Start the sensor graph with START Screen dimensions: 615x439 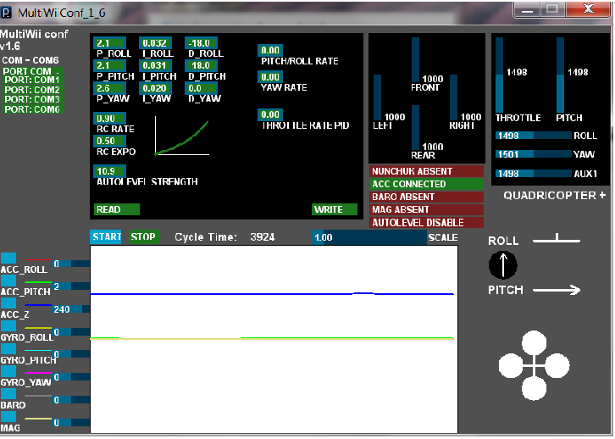pos(106,237)
